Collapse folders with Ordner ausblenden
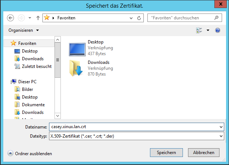Image resolution: width=229 pixels, height=165 pixels. [x=30, y=154]
